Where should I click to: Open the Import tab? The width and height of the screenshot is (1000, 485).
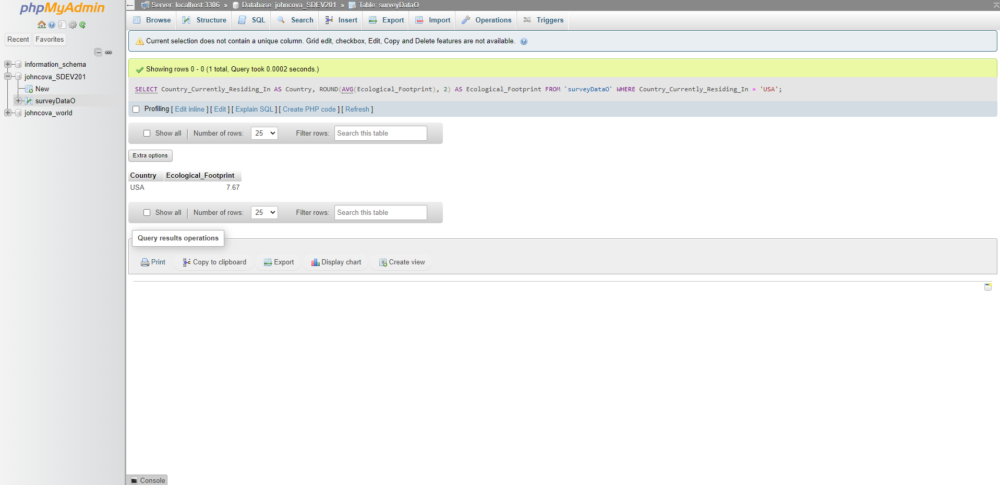pyautogui.click(x=433, y=20)
